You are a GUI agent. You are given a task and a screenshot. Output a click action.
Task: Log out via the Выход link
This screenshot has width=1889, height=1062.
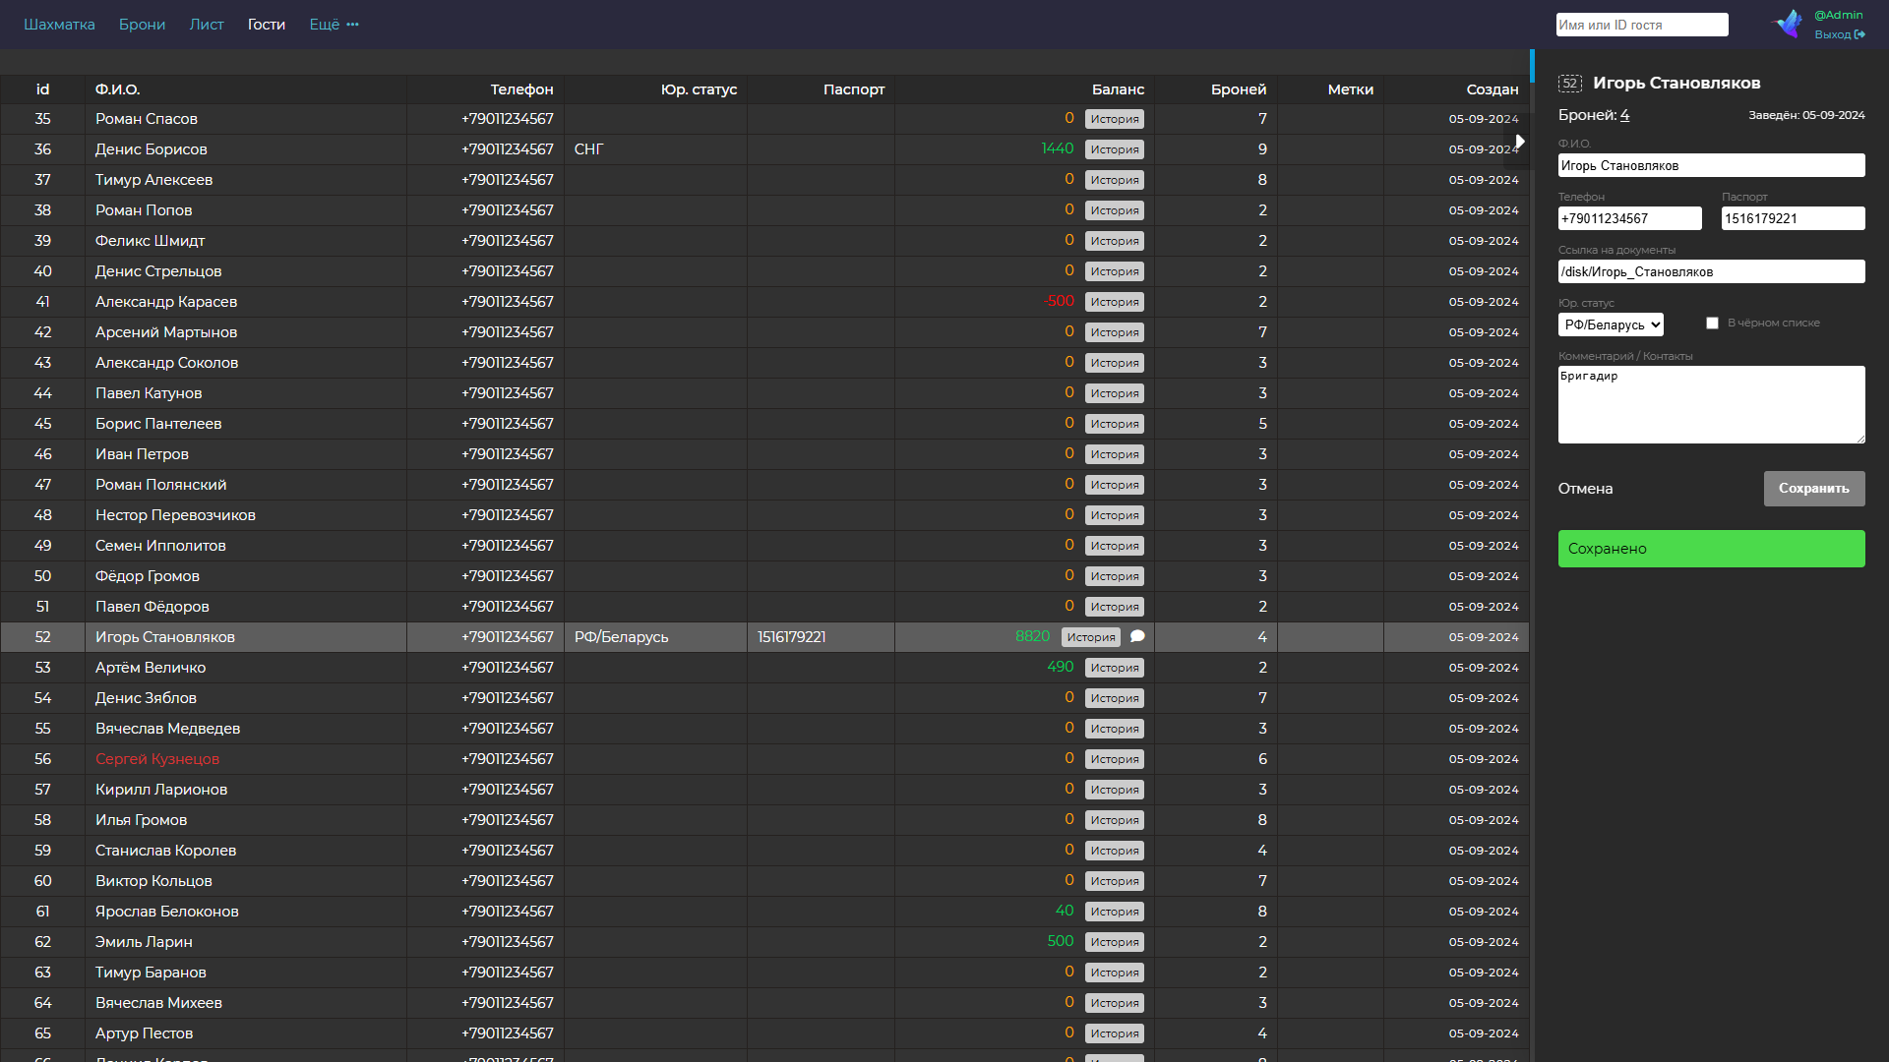[x=1840, y=34]
